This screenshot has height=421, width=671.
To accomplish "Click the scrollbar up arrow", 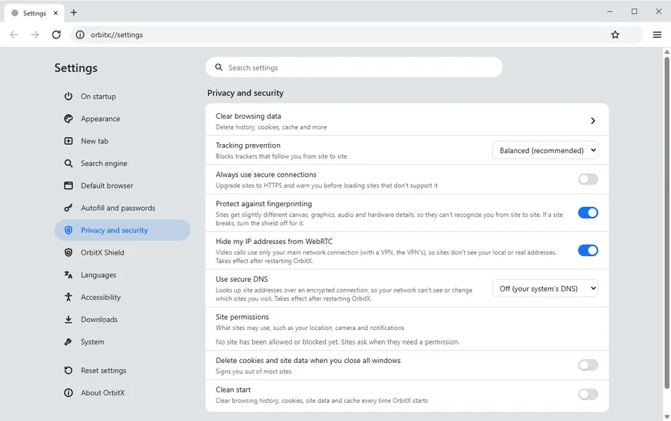I will (x=667, y=52).
